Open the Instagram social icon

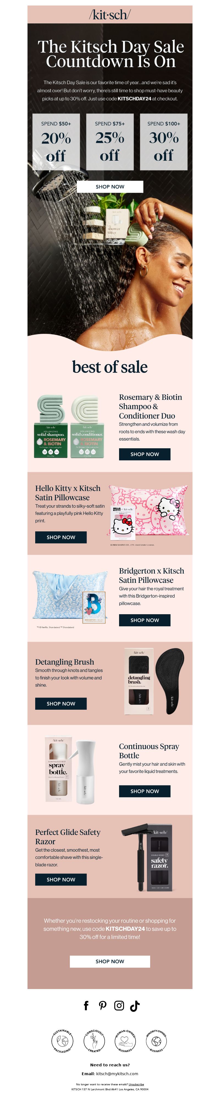coord(119,1006)
